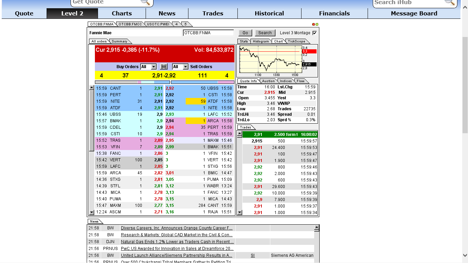Click the order book scroll-down arrow
Screen dimensions: 468x263
(x=91, y=212)
